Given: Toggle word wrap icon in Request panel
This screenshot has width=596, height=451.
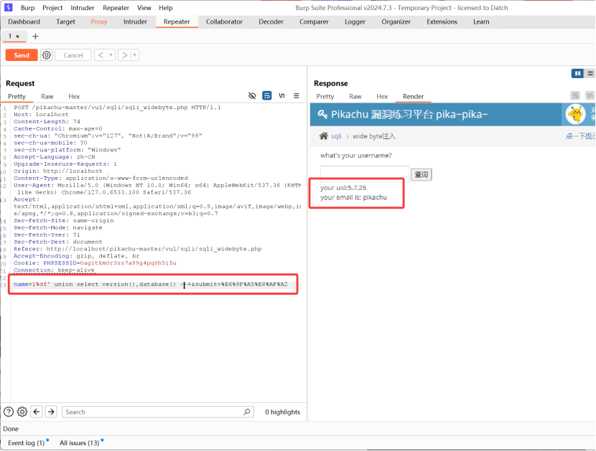Looking at the screenshot, I should click(x=267, y=95).
